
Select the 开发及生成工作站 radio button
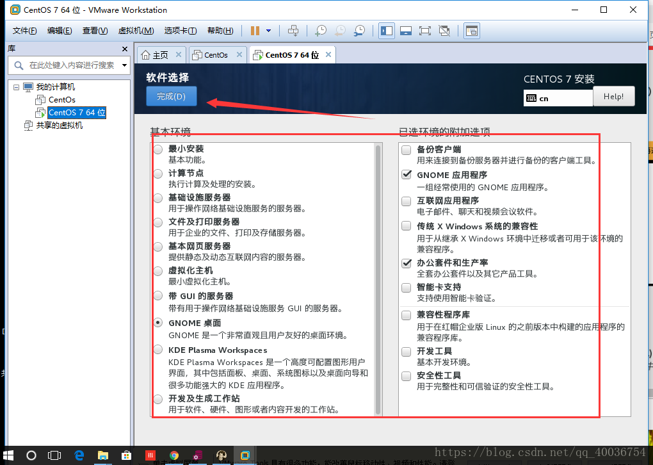pyautogui.click(x=158, y=399)
